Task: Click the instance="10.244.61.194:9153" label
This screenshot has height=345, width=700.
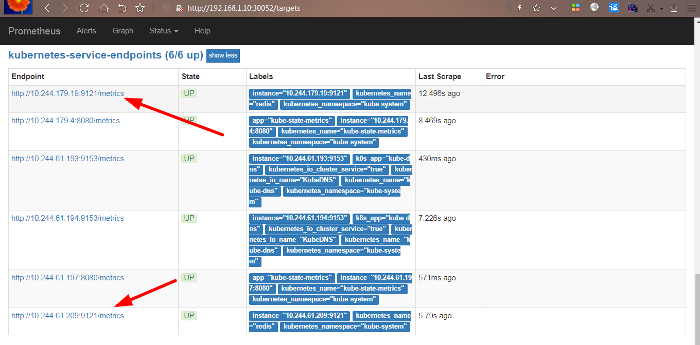Action: (300, 218)
